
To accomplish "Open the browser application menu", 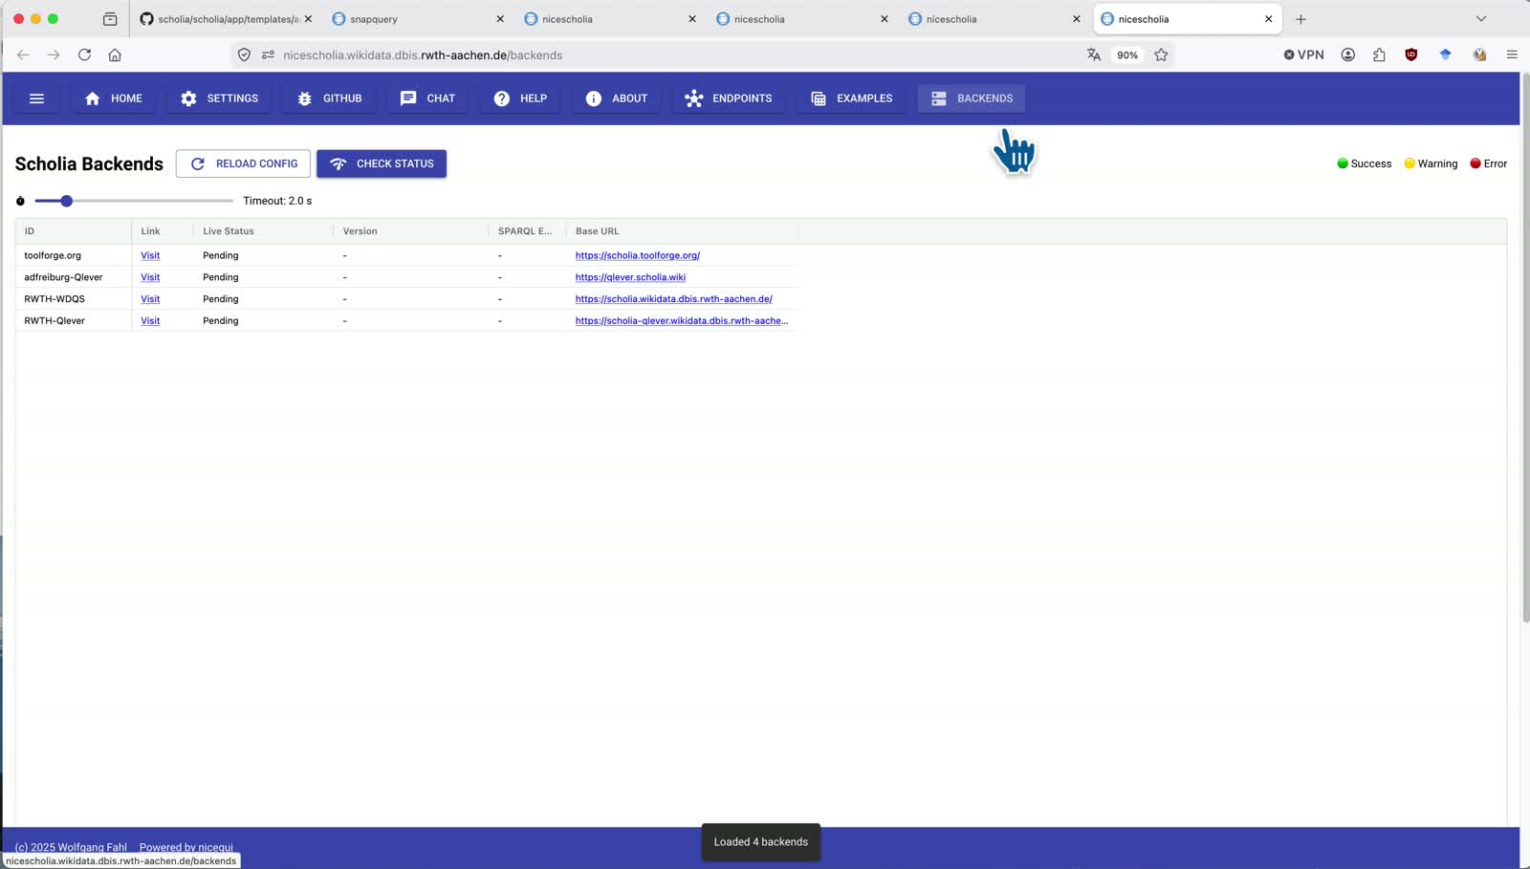I will [x=1512, y=55].
